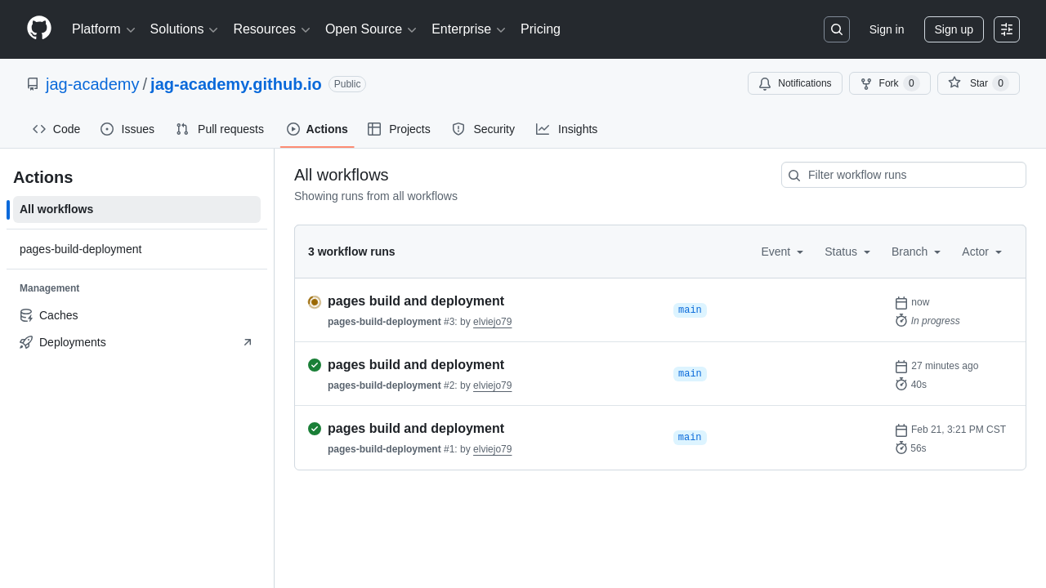Click the Filter workflow runs field
The image size is (1046, 588).
[x=903, y=175]
